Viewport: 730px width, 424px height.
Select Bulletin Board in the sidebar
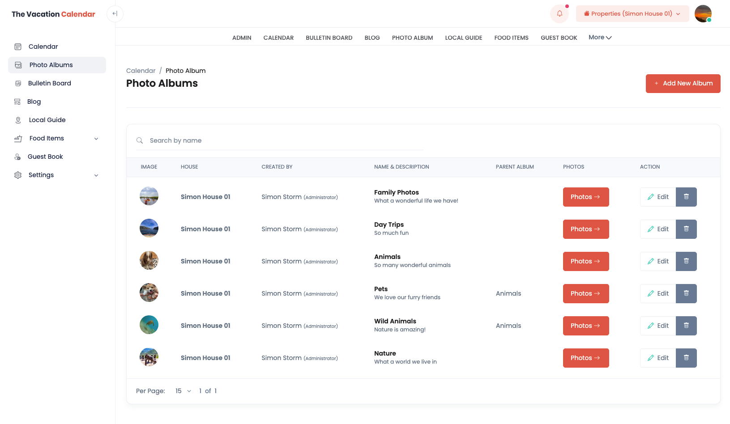tap(50, 83)
